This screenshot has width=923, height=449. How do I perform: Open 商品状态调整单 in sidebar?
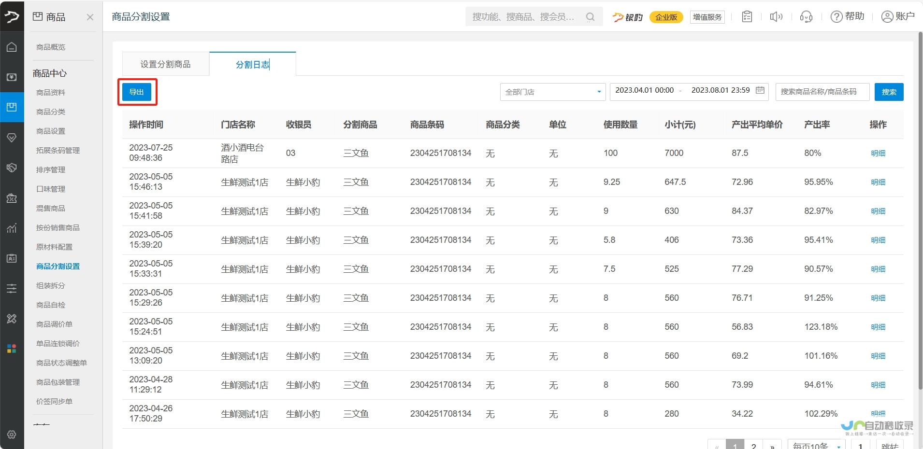pos(61,363)
